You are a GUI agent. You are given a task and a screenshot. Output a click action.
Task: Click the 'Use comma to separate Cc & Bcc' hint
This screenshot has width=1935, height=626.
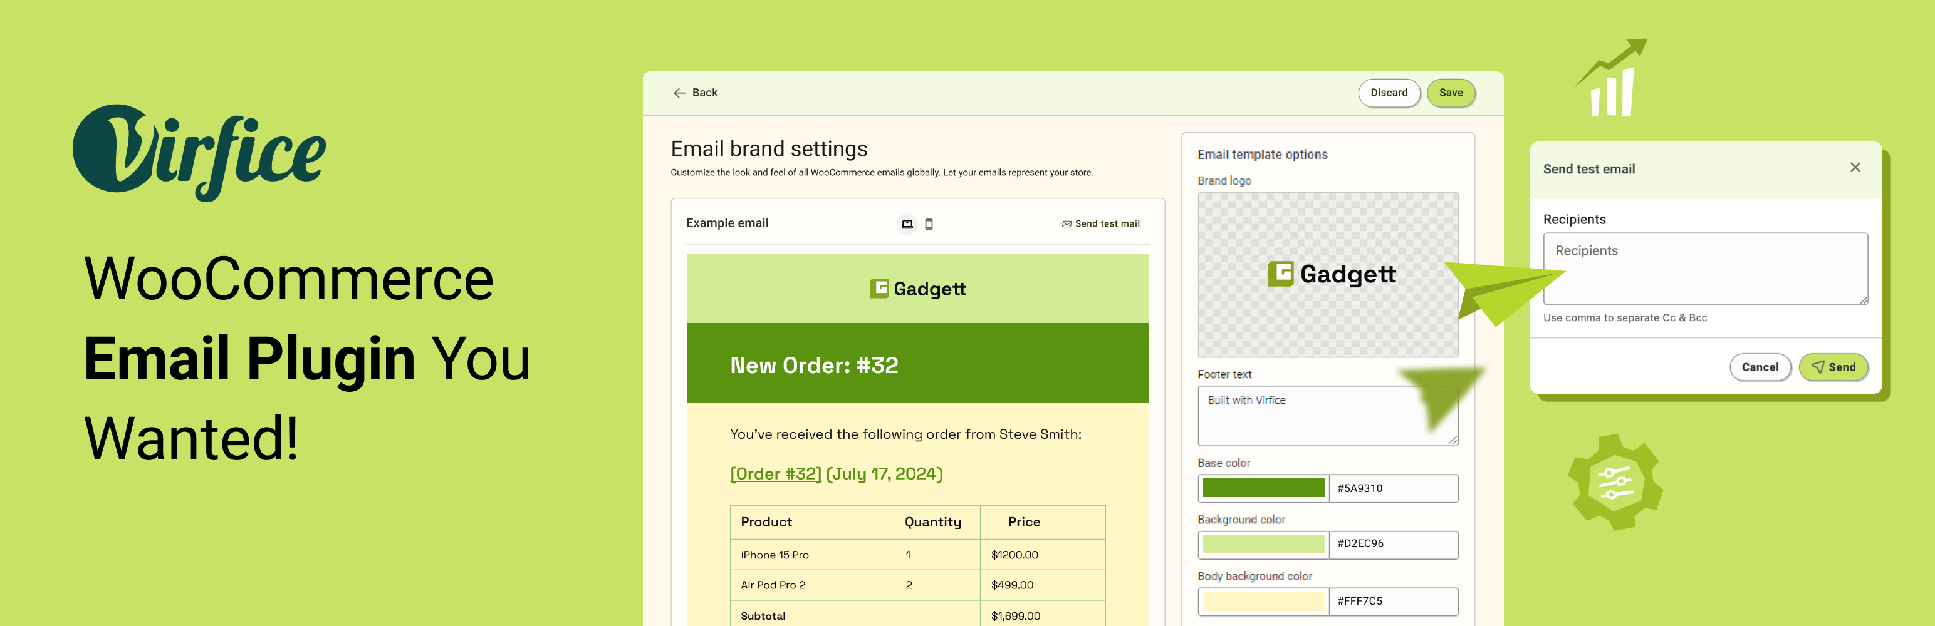click(x=1625, y=317)
